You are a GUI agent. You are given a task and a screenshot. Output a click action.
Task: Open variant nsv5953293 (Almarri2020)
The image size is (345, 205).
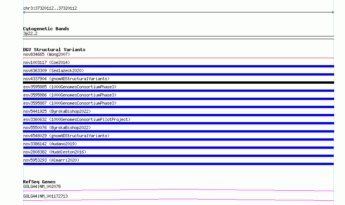tap(51, 160)
